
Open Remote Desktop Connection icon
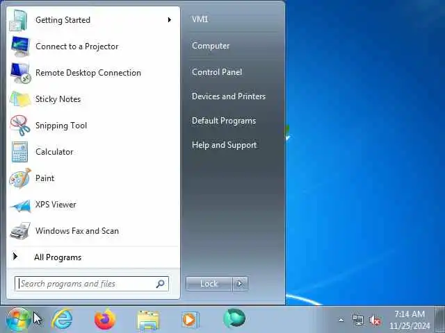(20, 73)
